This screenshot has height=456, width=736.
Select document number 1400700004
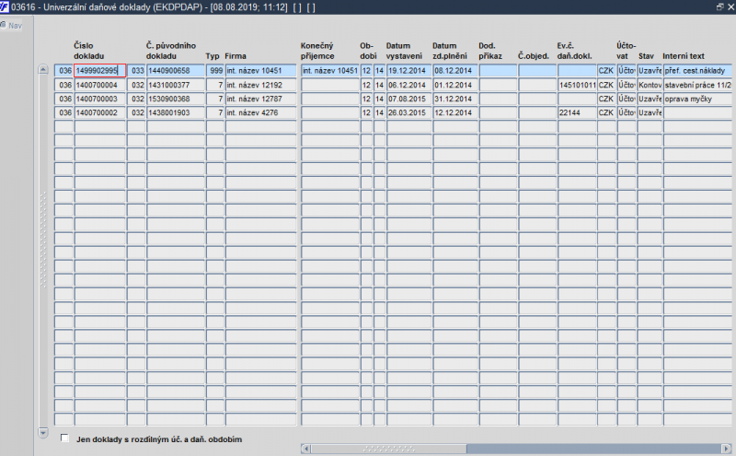[100, 85]
